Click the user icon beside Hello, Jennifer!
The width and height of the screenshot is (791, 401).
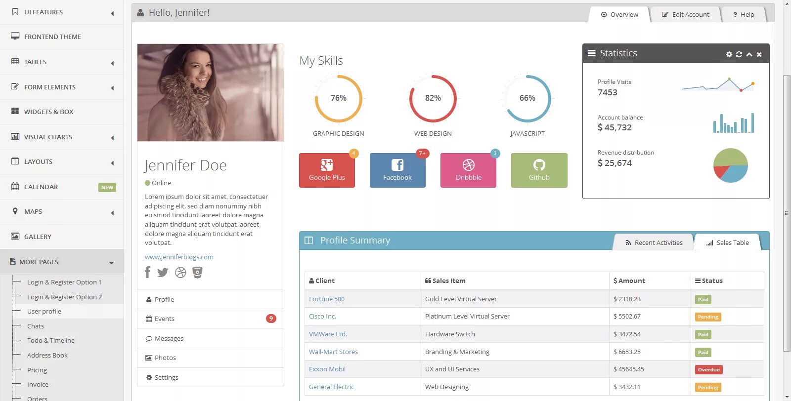click(x=141, y=13)
